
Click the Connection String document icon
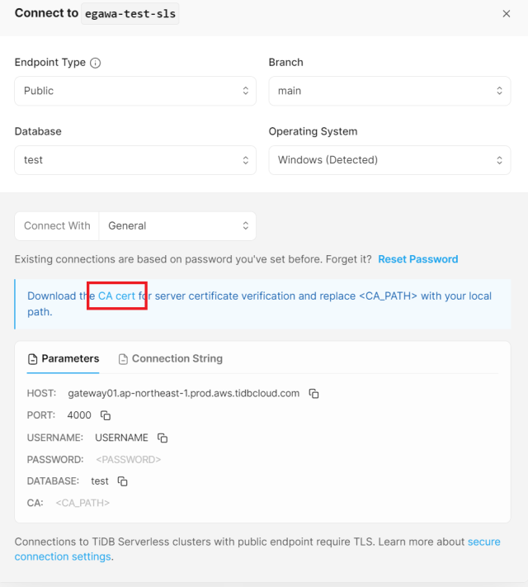123,359
